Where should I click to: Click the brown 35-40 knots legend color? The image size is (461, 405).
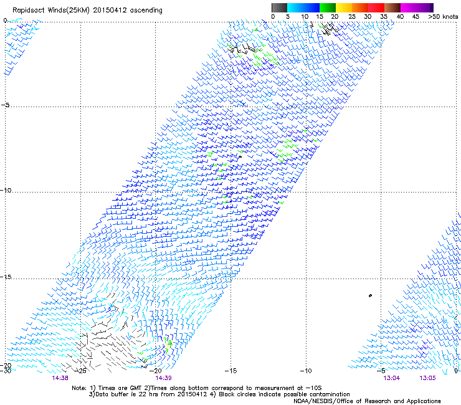pyautogui.click(x=392, y=7)
